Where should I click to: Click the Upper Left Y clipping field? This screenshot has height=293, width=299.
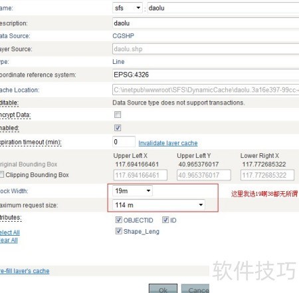(204, 175)
